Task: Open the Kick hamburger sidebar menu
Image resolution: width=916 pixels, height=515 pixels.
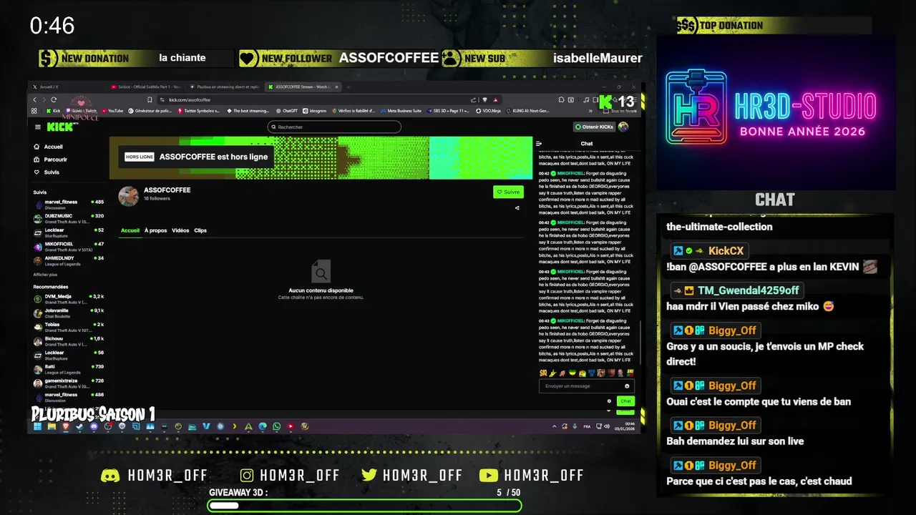Action: [38, 127]
